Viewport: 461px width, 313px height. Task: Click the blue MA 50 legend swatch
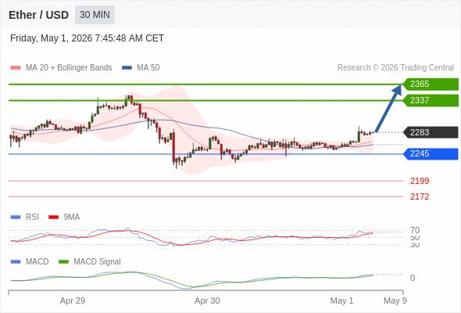(127, 68)
